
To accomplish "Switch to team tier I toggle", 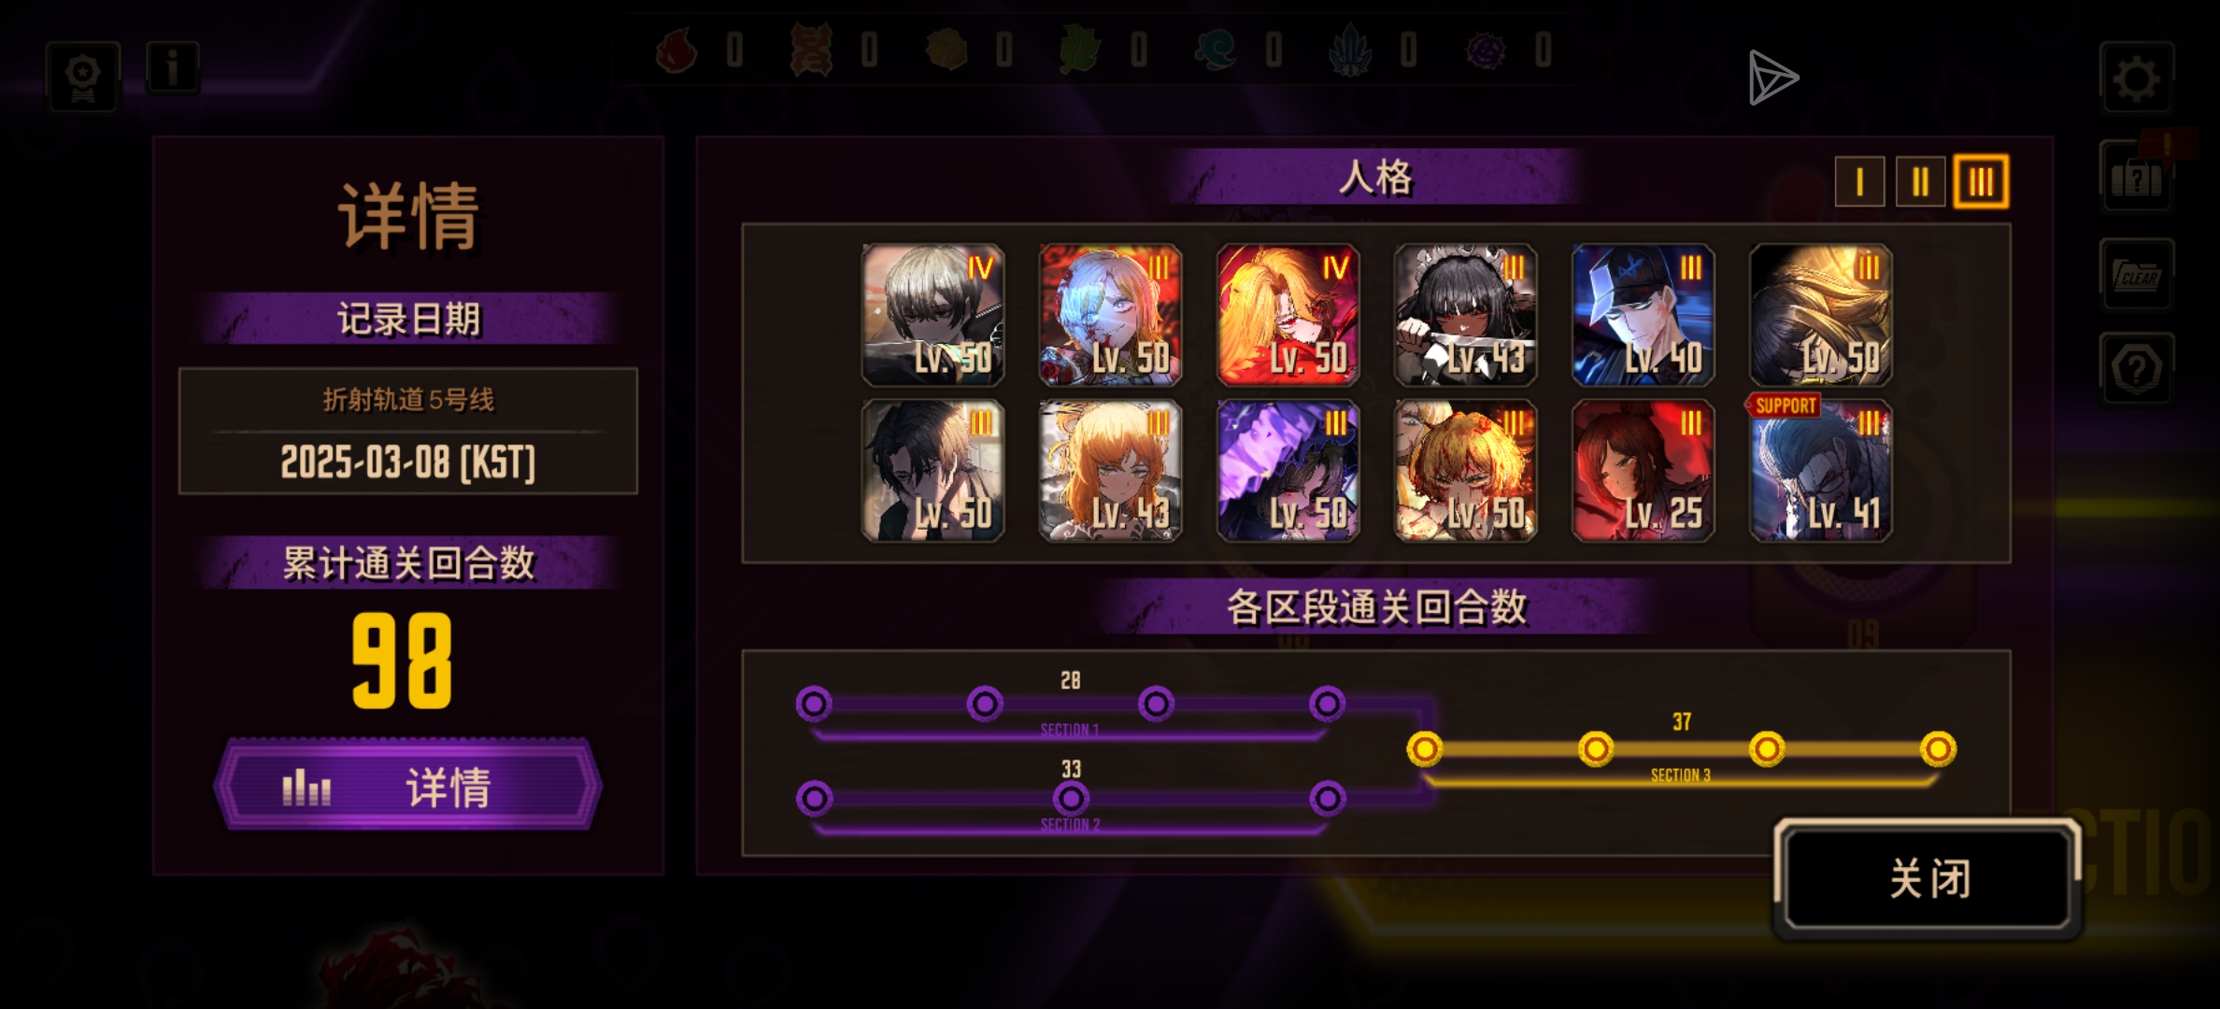I will (1859, 181).
